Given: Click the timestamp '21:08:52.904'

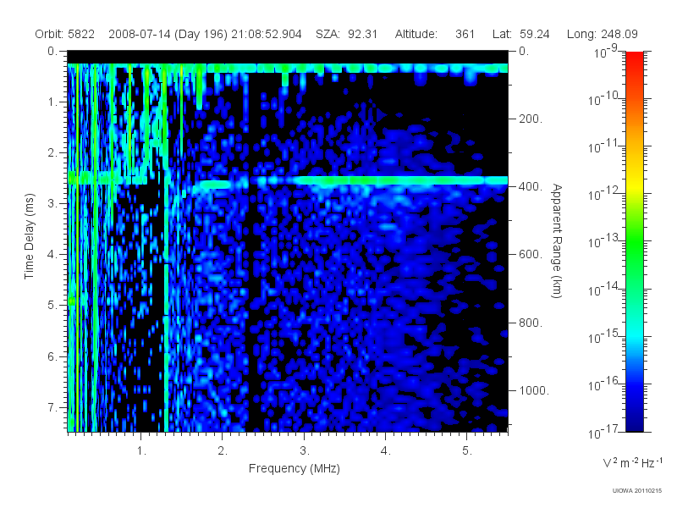Looking at the screenshot, I should (267, 34).
